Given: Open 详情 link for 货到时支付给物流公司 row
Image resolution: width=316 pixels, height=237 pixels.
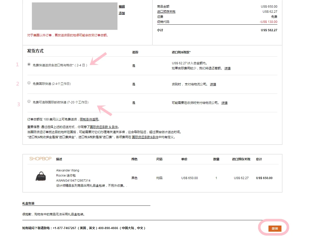Looking at the screenshot, I should [213, 84].
